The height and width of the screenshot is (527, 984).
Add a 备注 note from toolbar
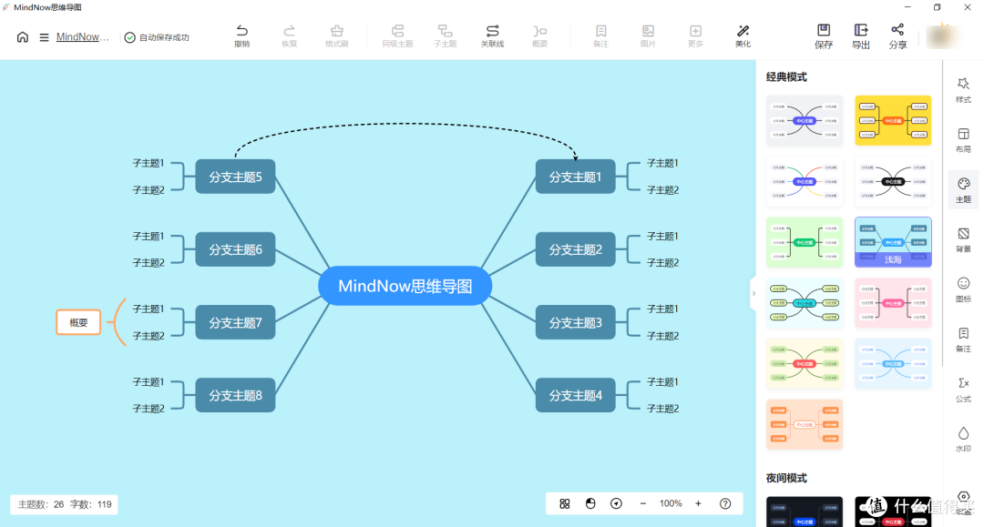pos(600,36)
